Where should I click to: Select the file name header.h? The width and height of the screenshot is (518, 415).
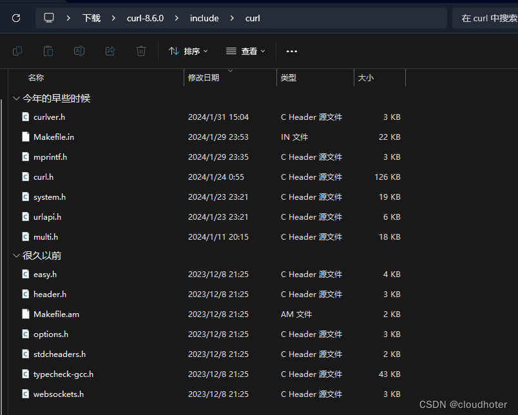click(x=50, y=294)
